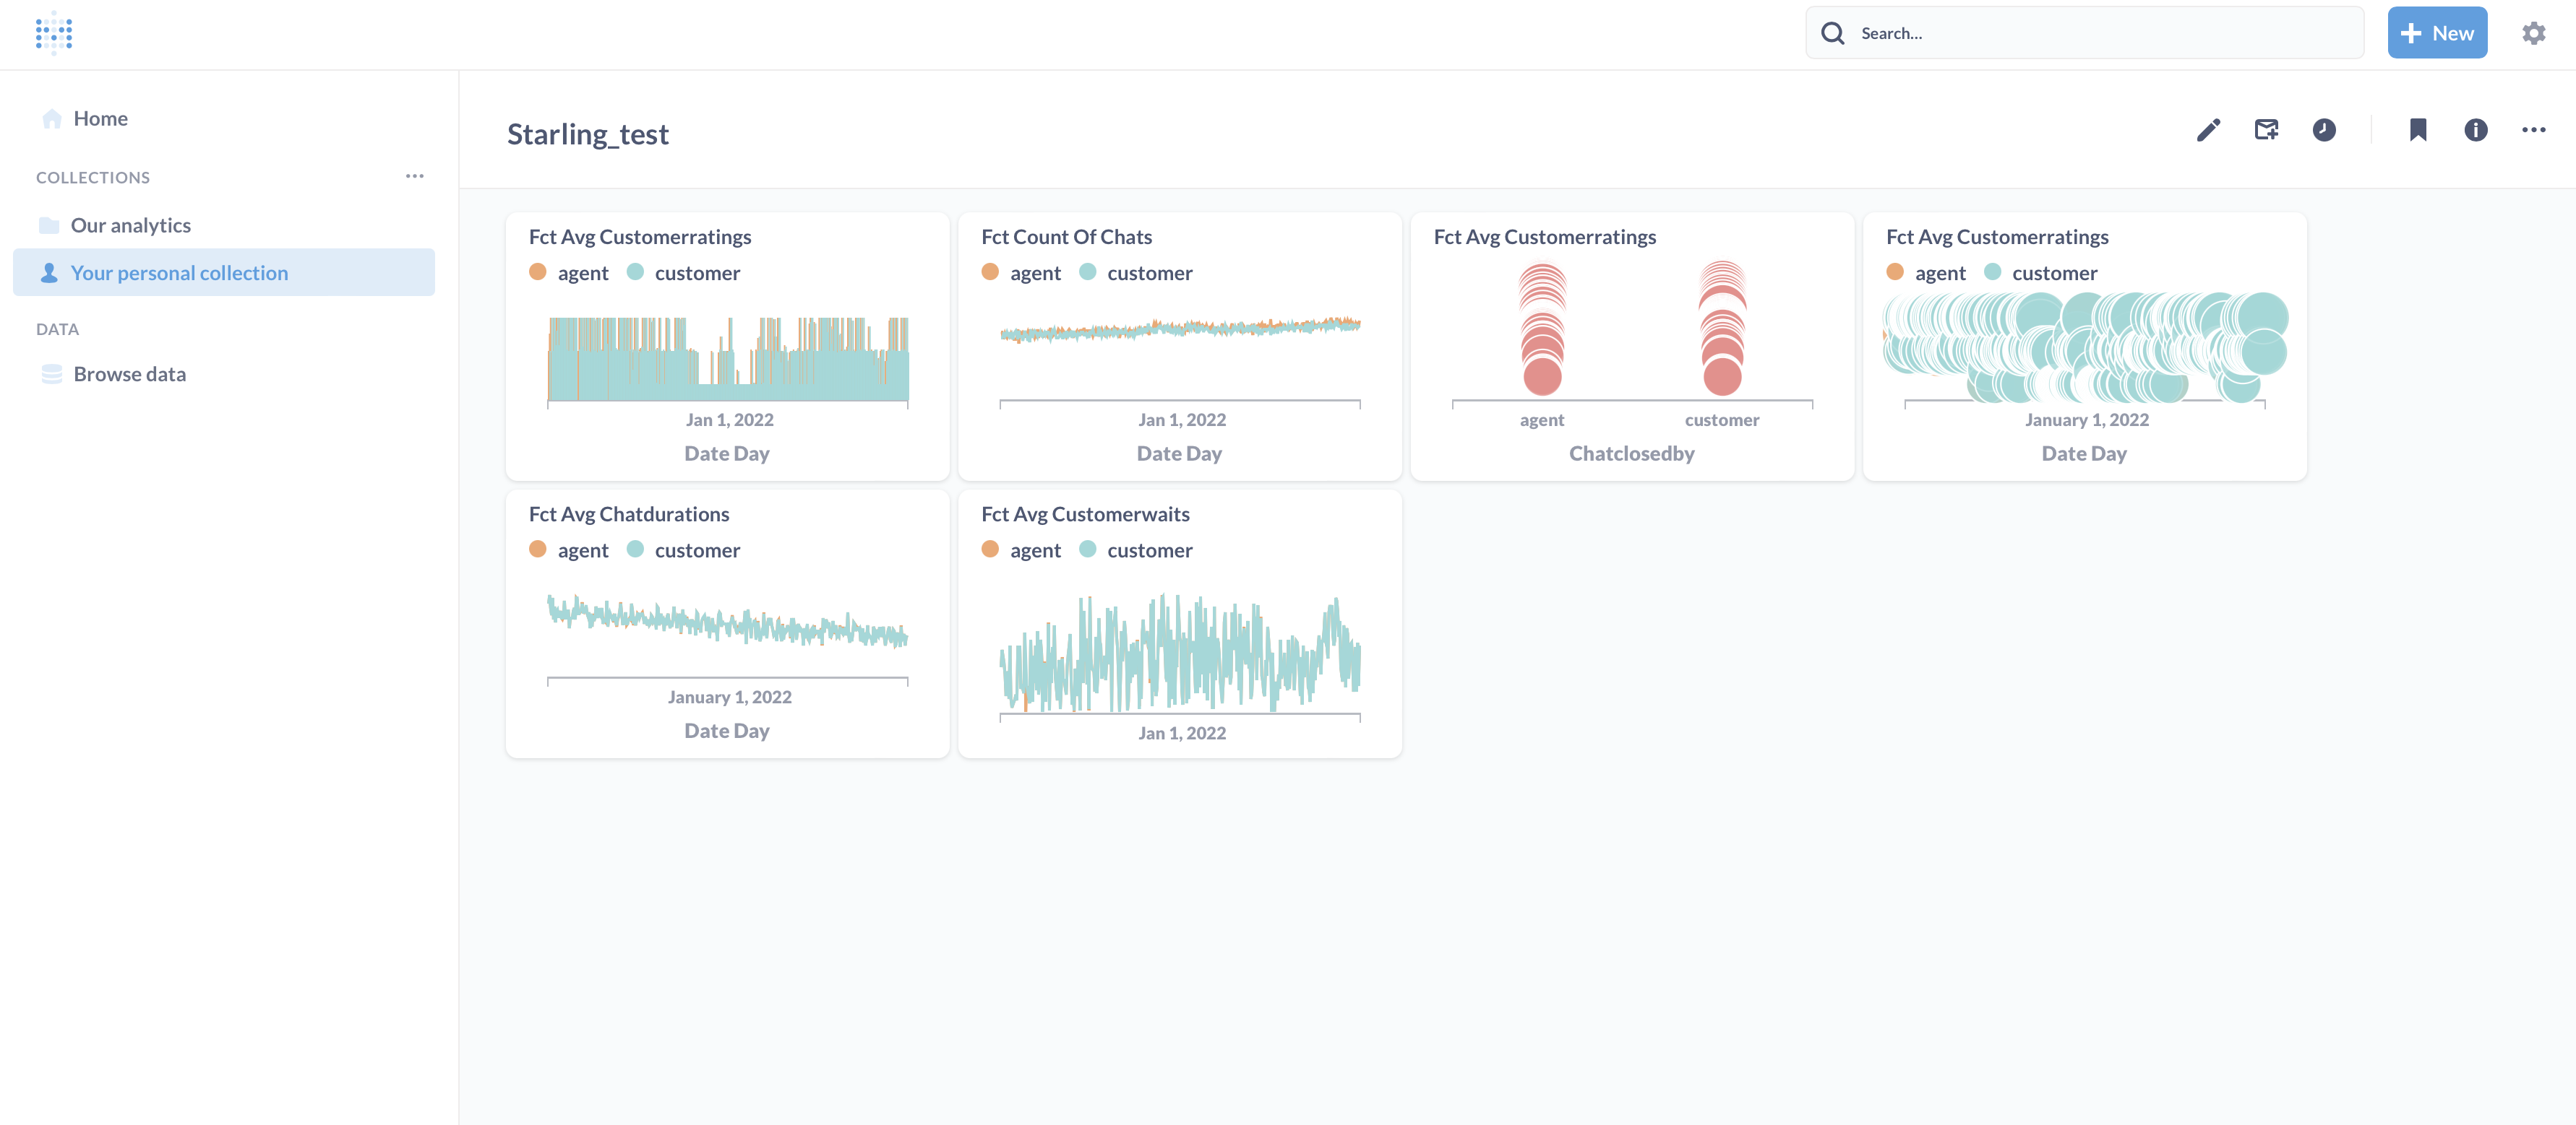Click the New button
This screenshot has width=2576, height=1125.
pos(2437,33)
